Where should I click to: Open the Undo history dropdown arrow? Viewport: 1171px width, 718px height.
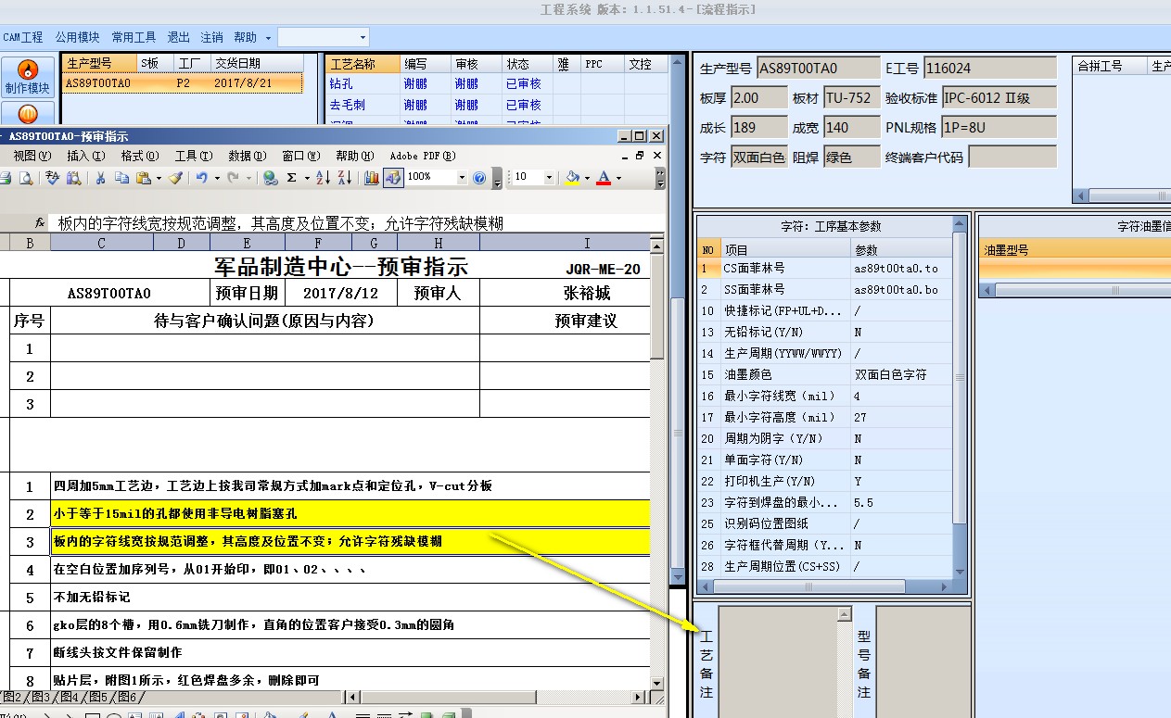pyautogui.click(x=217, y=178)
